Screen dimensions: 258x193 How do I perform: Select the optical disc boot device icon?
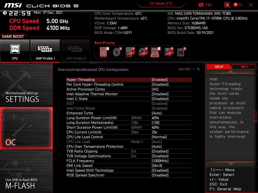[x=117, y=52]
